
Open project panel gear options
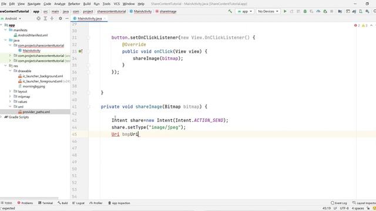61,18
